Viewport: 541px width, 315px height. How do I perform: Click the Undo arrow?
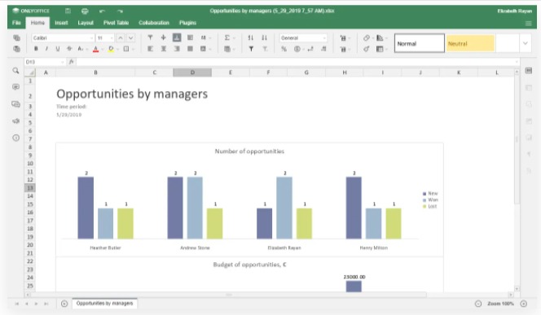coord(102,11)
